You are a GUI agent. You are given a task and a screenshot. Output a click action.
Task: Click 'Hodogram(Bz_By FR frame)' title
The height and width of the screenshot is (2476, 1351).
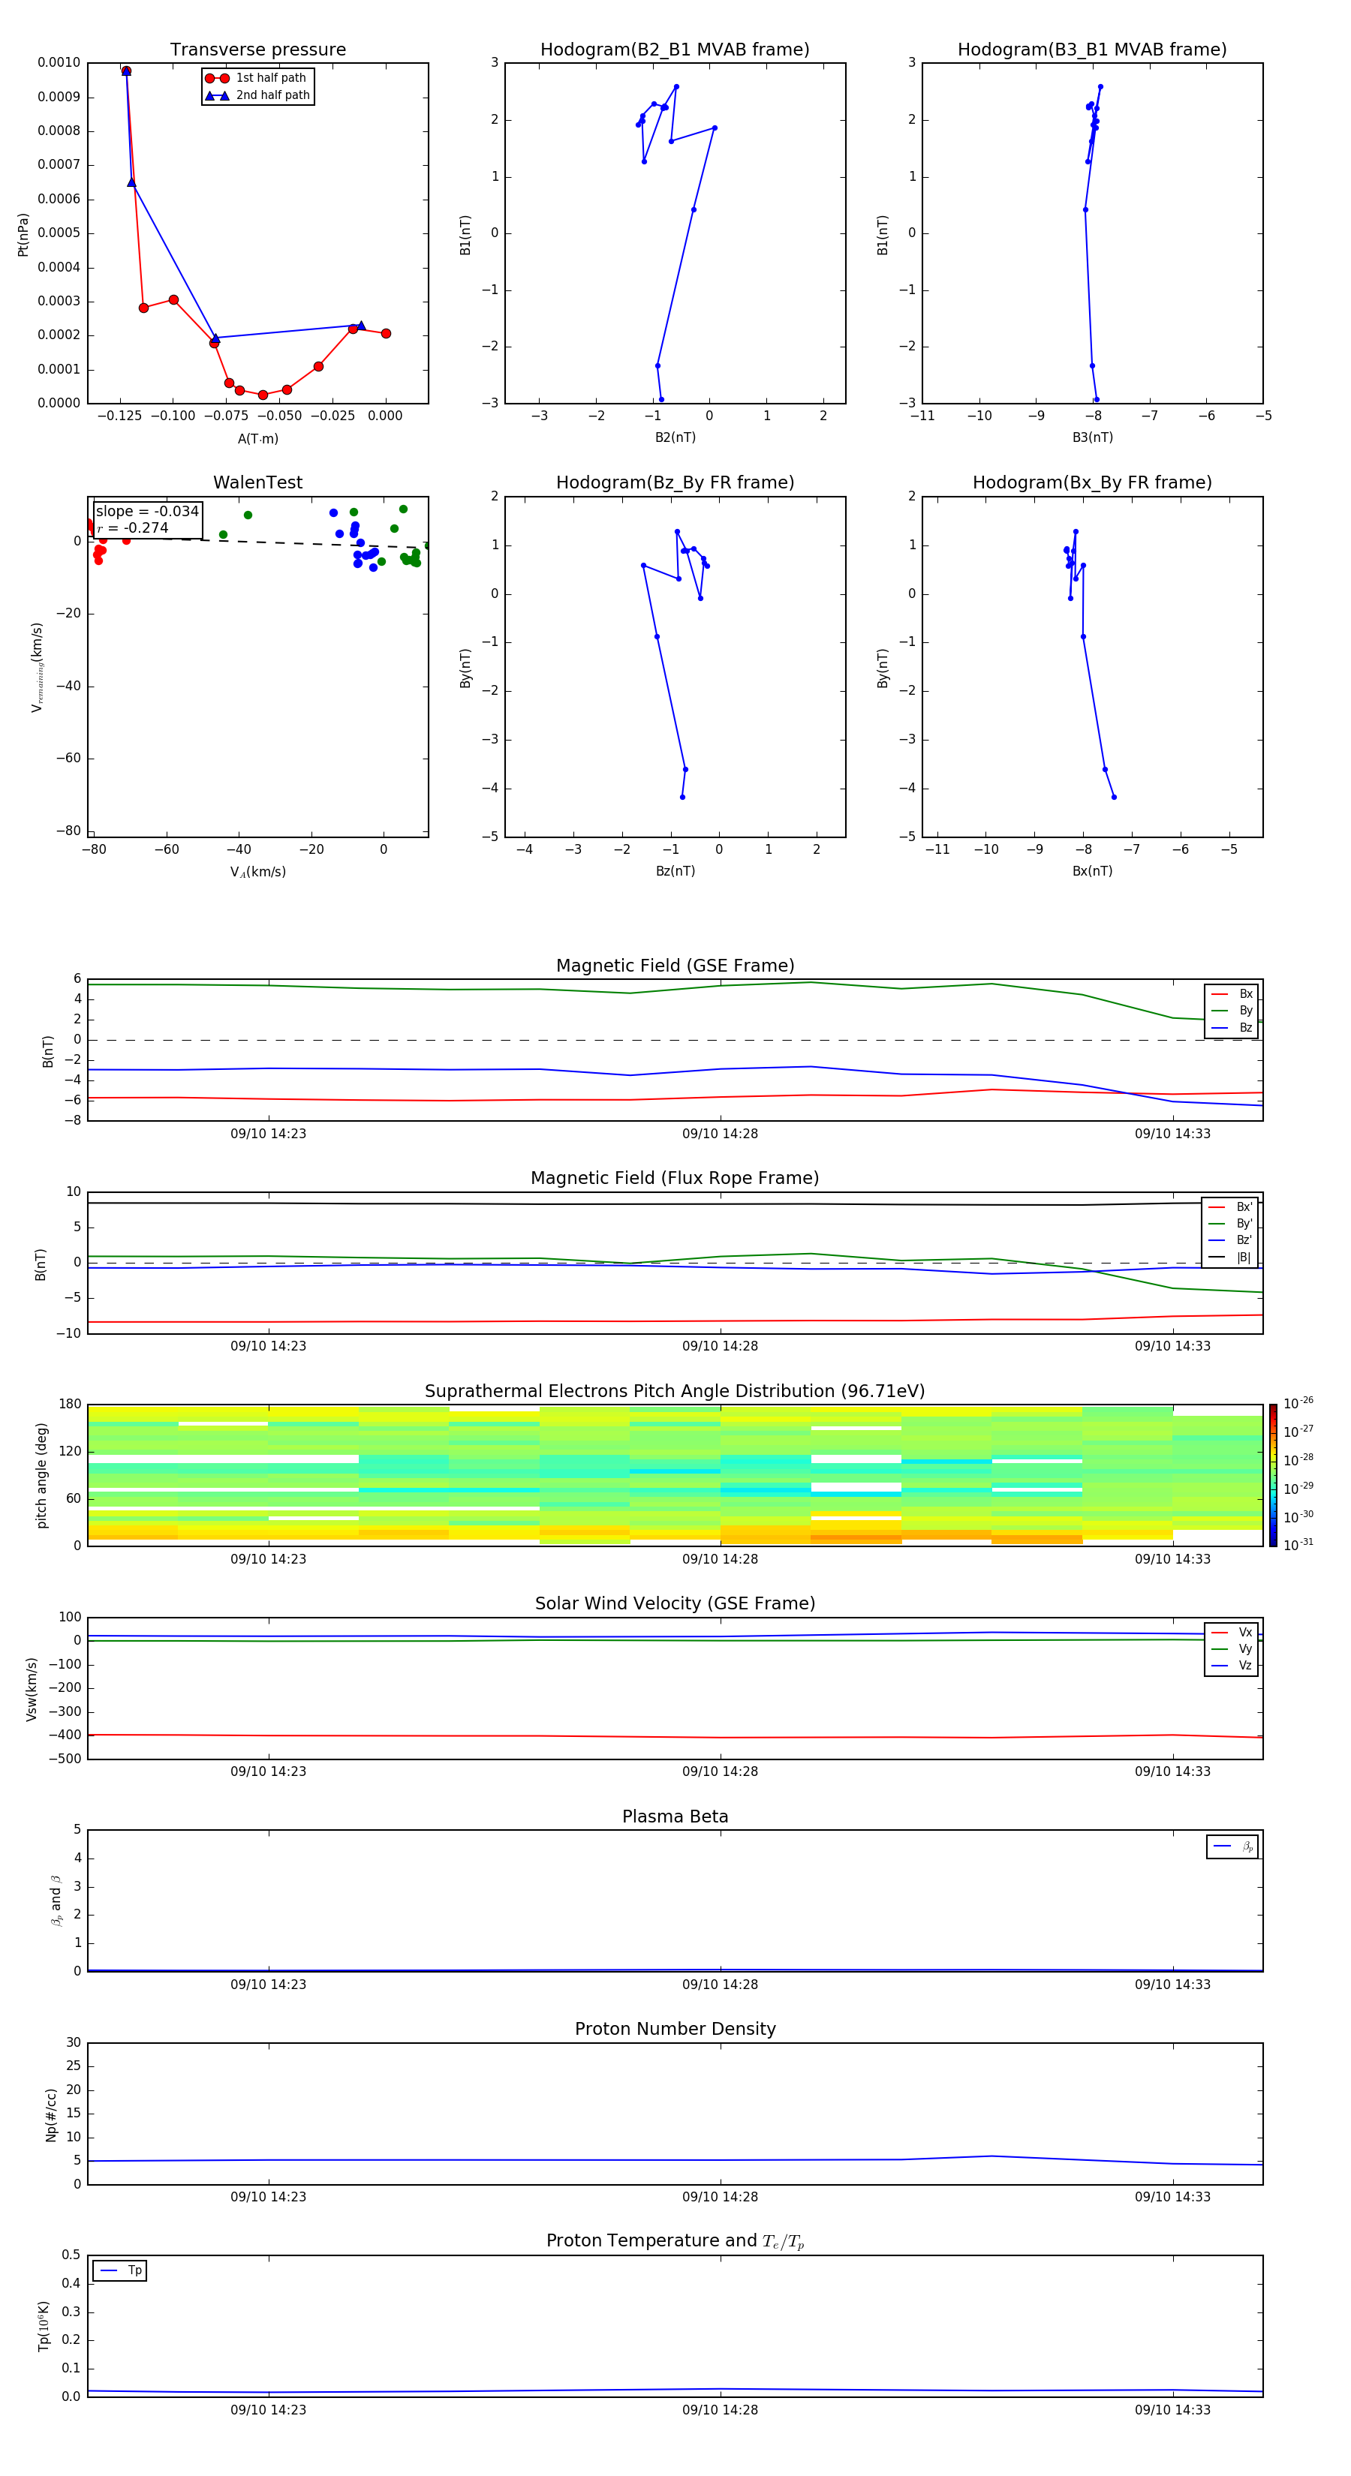tap(675, 482)
